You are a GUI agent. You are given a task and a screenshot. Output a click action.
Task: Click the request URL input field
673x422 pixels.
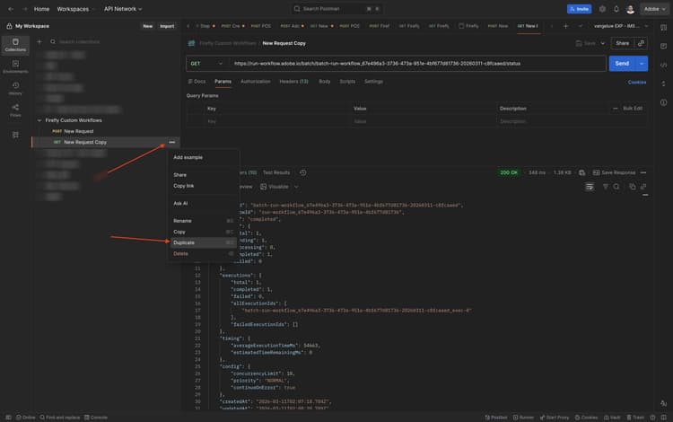pos(418,64)
